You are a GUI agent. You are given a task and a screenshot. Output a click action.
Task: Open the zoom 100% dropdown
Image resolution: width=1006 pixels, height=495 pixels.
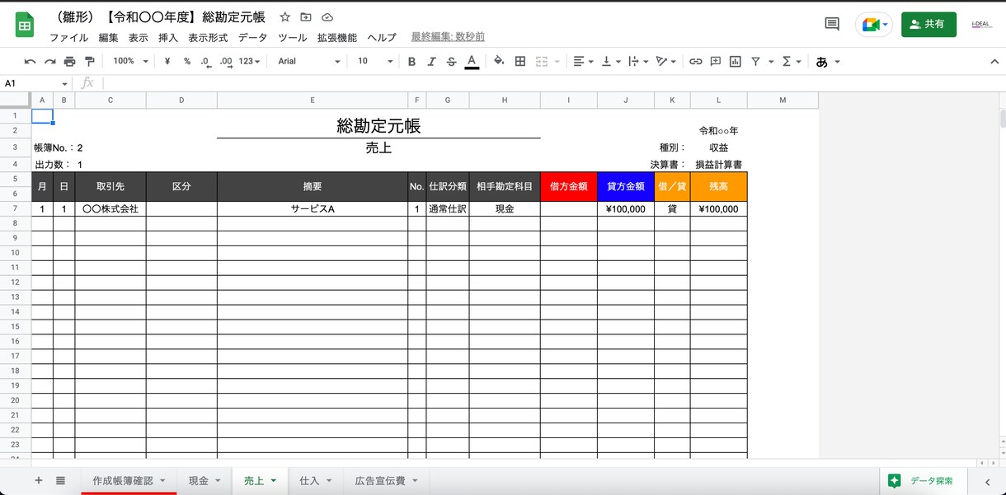130,62
